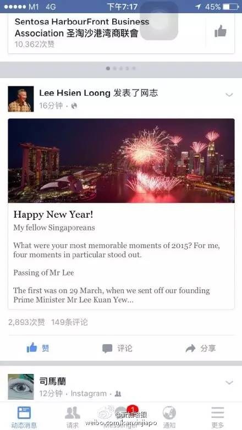View the 2,893次赞 likes count
The width and height of the screenshot is (242, 430).
point(26,322)
